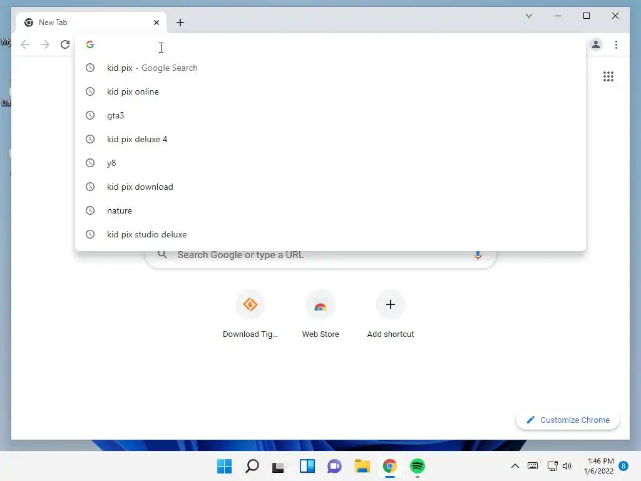This screenshot has width=641, height=481.
Task: Open the touch keyboard tray icon
Action: [533, 466]
